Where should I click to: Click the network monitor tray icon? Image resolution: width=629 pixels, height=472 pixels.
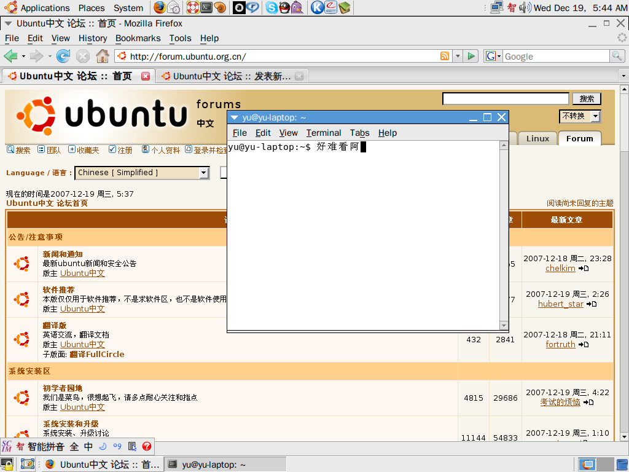click(497, 7)
